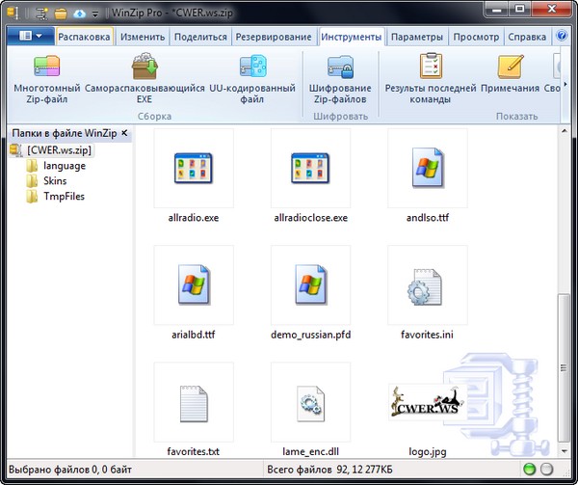Open the Параметры ribbon tab
Image resolution: width=578 pixels, height=485 pixels.
pos(416,38)
